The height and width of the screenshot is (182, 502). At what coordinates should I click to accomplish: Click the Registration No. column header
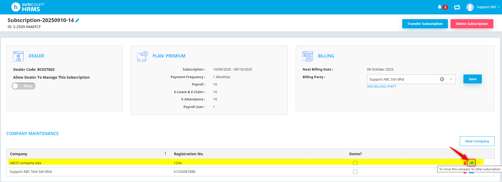point(239,154)
